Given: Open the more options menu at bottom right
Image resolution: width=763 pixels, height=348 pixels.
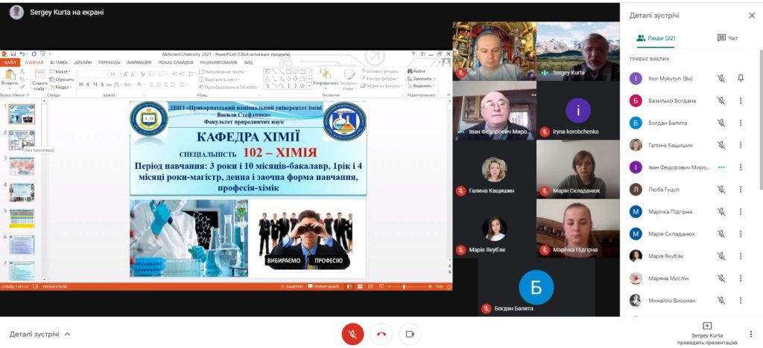Looking at the screenshot, I should 751,334.
